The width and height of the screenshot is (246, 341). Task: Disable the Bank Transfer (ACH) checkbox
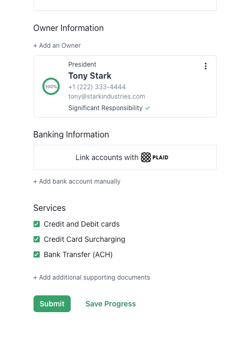tap(37, 254)
